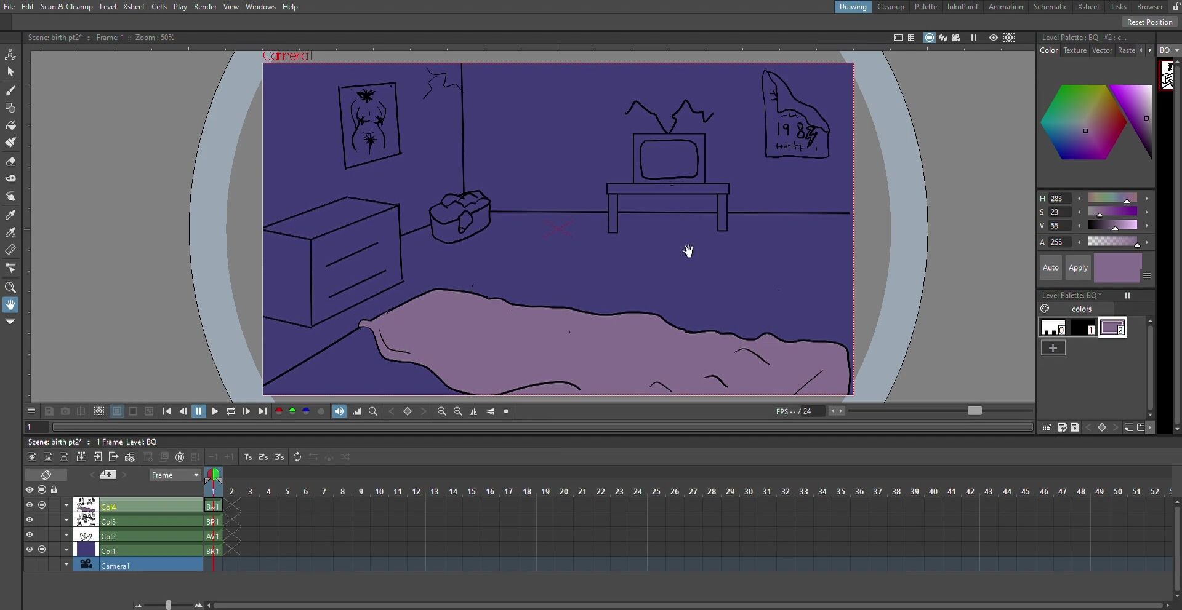This screenshot has width=1182, height=610.
Task: Select the Fill tool
Action: [10, 125]
